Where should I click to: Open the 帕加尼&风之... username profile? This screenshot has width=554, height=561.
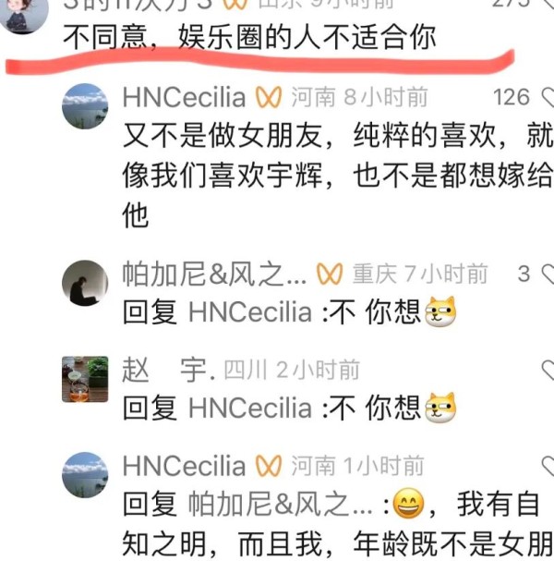(x=214, y=274)
